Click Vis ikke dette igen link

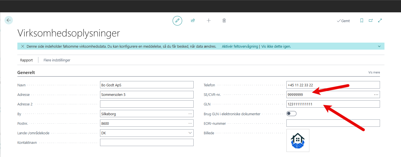(276, 46)
